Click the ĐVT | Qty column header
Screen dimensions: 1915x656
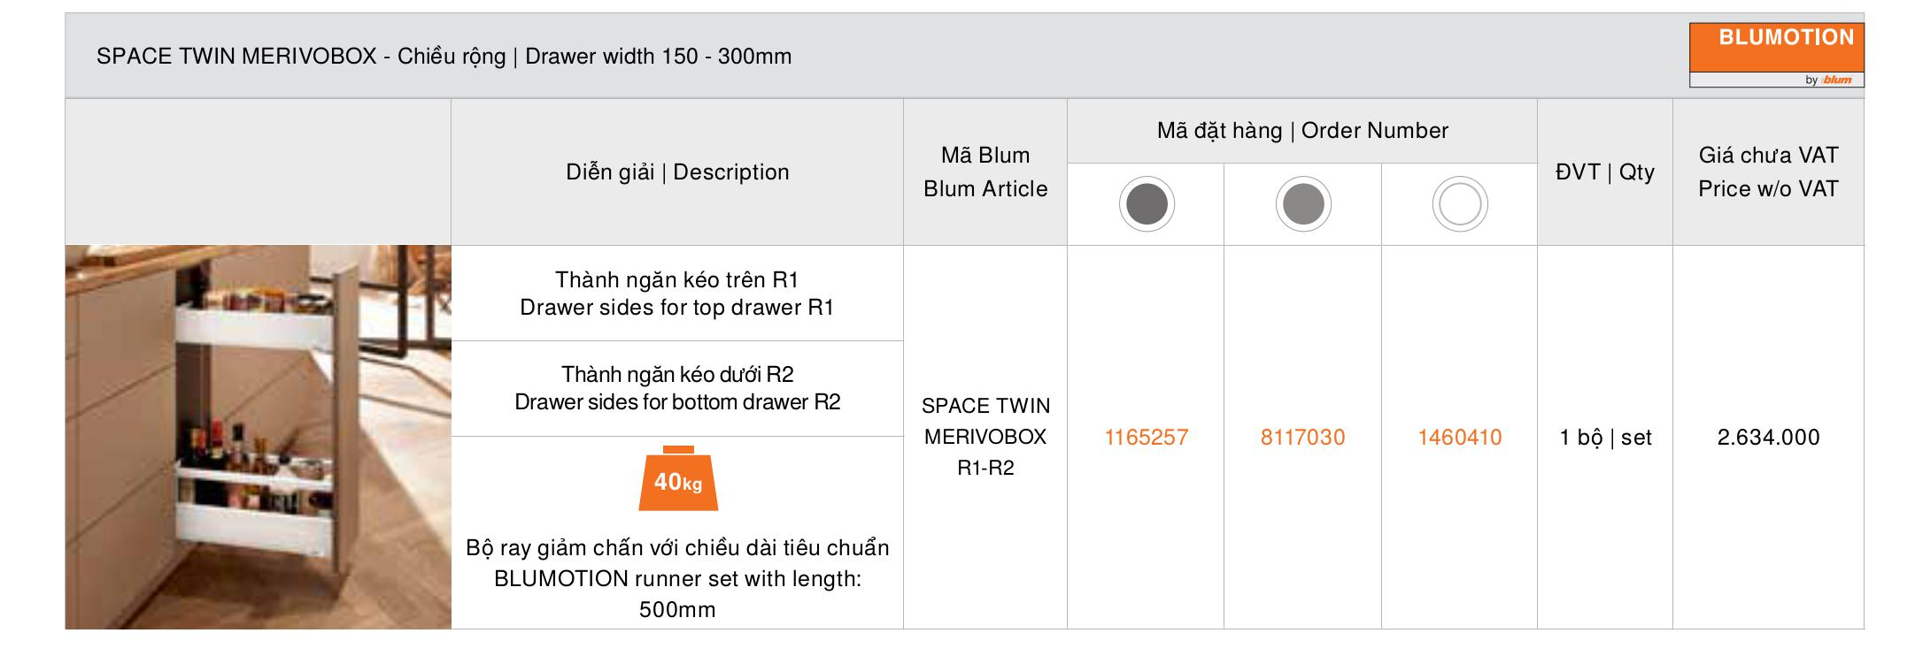click(1605, 172)
